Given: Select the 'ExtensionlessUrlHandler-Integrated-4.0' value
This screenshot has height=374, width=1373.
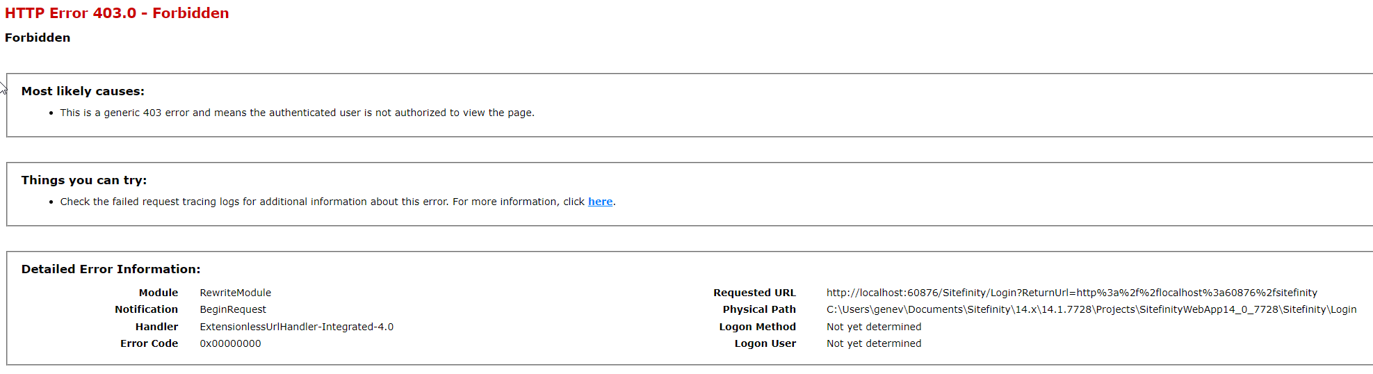Looking at the screenshot, I should (x=297, y=327).
